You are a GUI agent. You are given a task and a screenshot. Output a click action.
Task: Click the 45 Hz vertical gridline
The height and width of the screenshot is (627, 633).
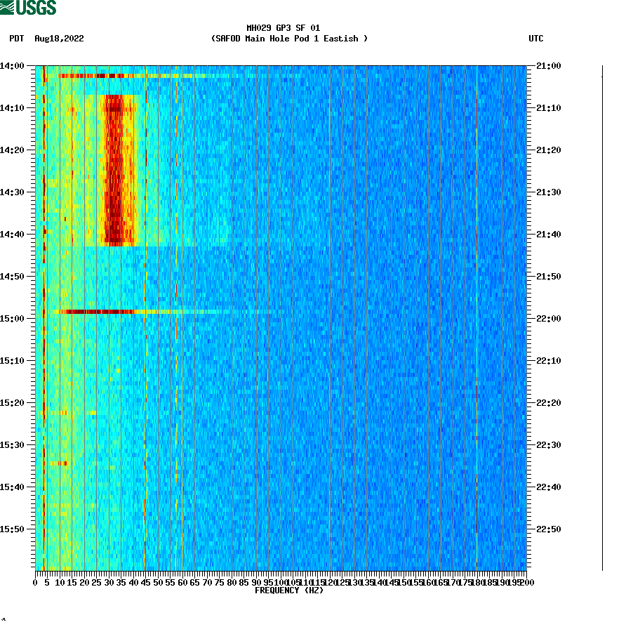coord(145,316)
